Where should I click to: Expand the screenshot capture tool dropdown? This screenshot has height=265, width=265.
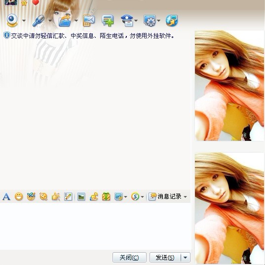[x=125, y=197]
